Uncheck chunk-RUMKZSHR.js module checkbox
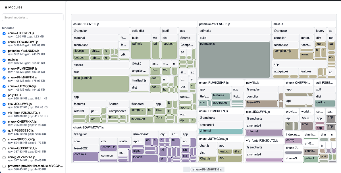 coord(4,69)
